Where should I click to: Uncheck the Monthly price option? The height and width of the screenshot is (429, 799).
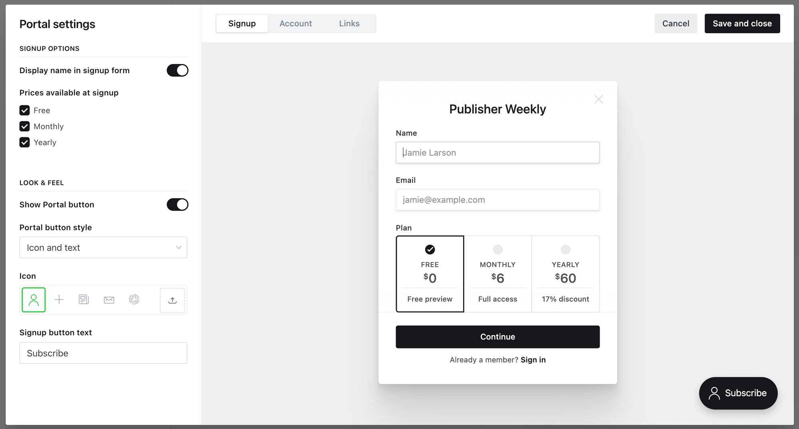24,126
